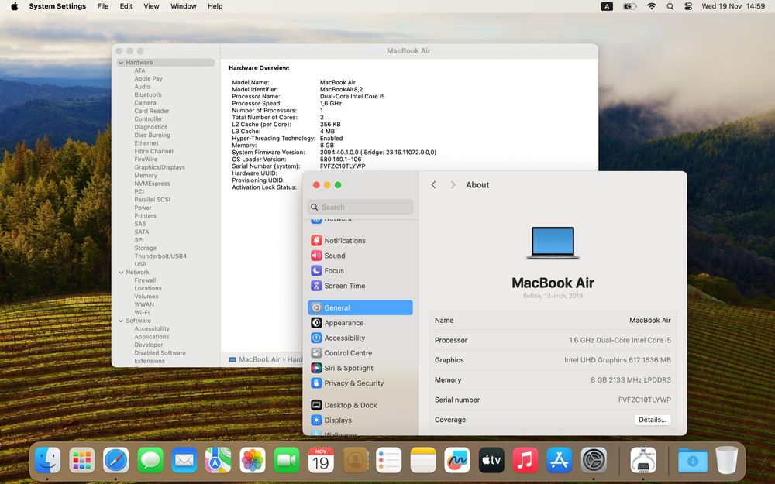This screenshot has height=484, width=775.
Task: Open System Information icon in Dock
Action: [643, 460]
